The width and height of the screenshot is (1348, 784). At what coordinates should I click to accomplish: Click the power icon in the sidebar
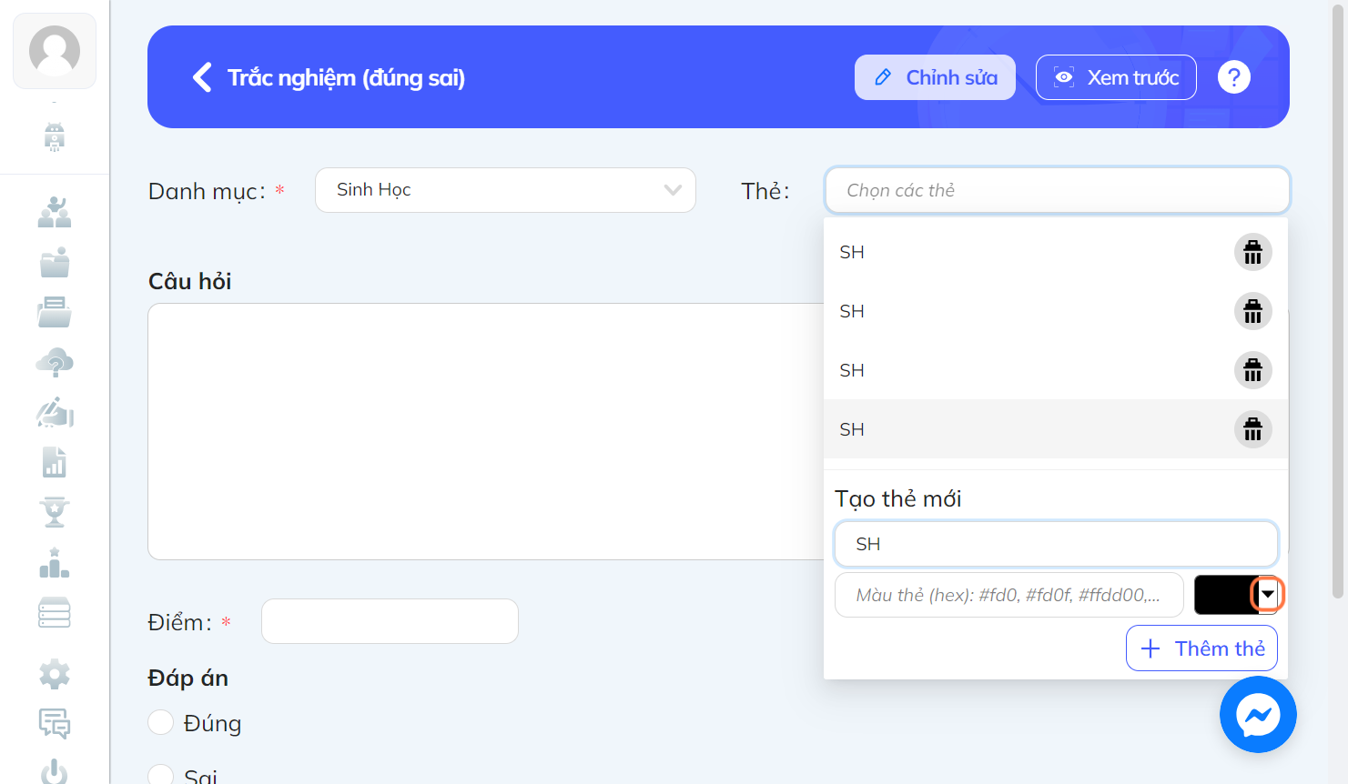[55, 771]
